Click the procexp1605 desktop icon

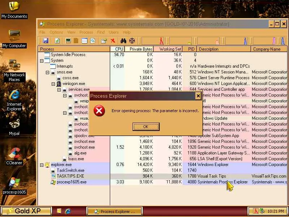pyautogui.click(x=14, y=186)
